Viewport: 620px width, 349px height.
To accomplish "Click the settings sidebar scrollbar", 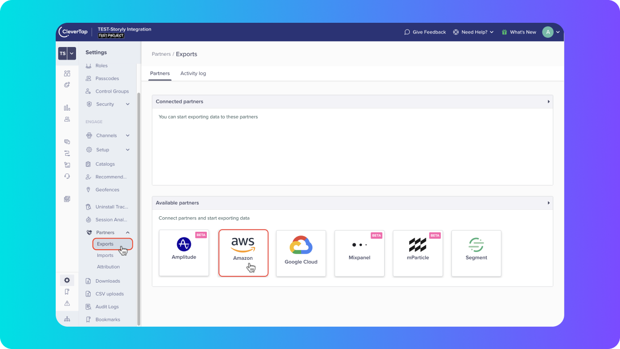I will pos(139,208).
